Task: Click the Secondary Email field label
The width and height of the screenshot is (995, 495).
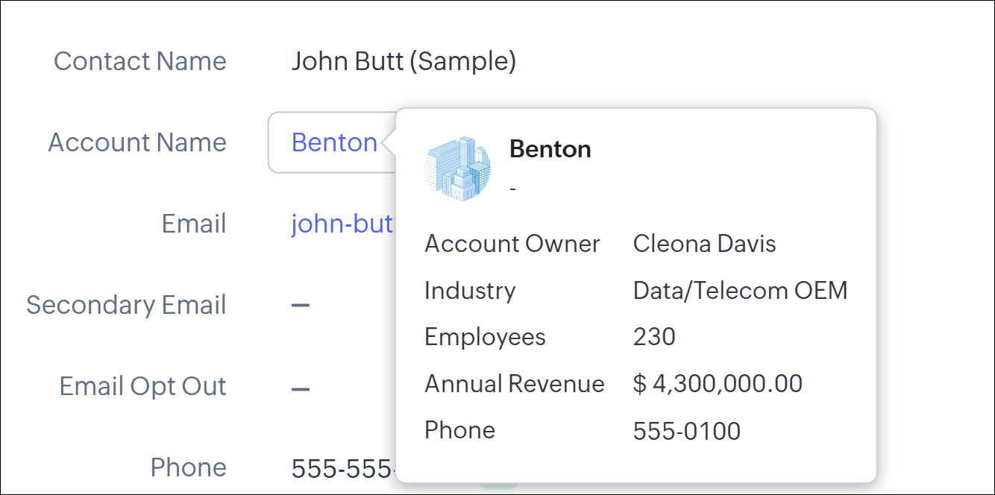Action: [x=126, y=305]
